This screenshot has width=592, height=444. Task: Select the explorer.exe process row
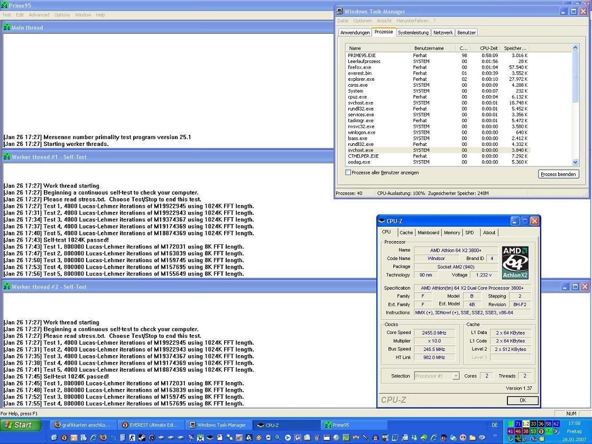pyautogui.click(x=438, y=79)
